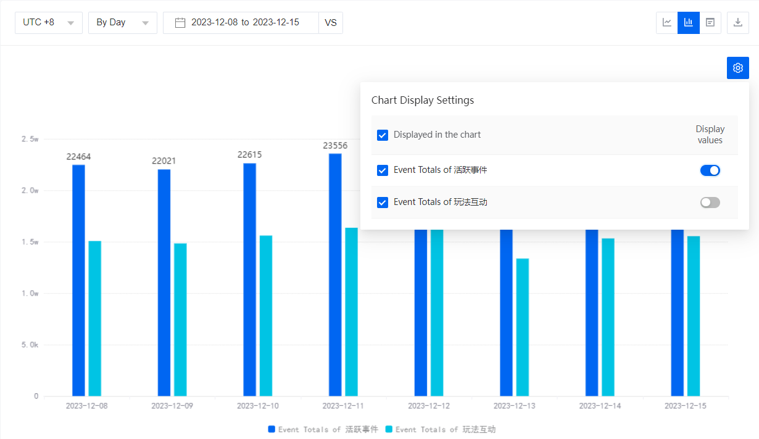Switch to the line chart view
The image size is (759, 439).
(666, 22)
